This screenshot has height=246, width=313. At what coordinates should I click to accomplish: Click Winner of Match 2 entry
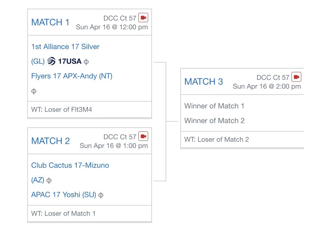(214, 121)
